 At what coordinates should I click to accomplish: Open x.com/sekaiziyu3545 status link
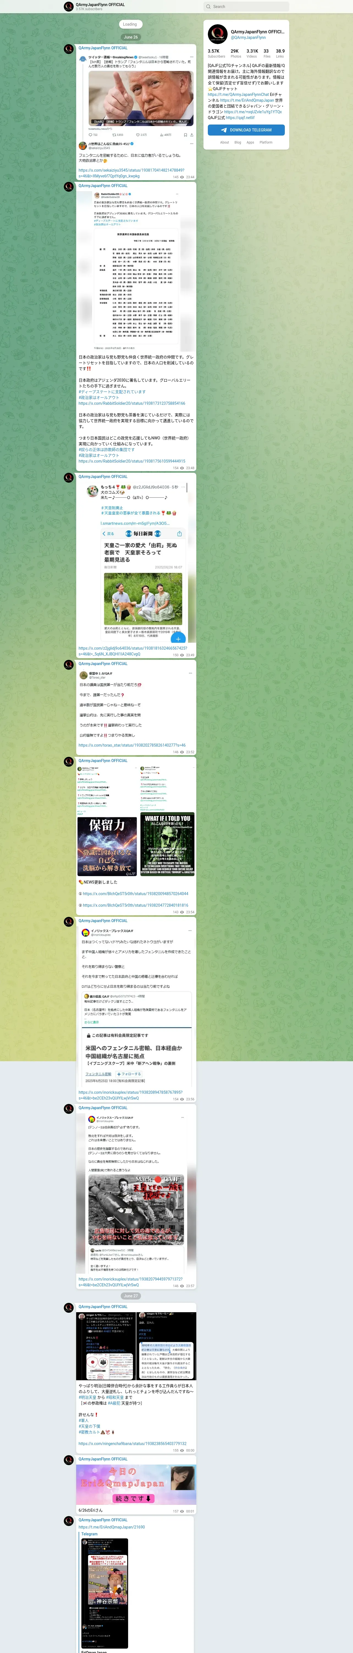pyautogui.click(x=131, y=173)
